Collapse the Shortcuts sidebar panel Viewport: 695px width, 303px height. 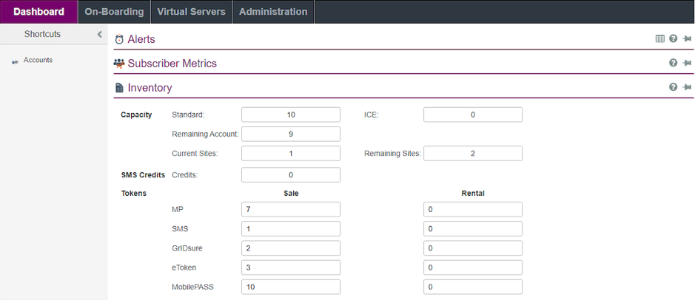click(99, 35)
